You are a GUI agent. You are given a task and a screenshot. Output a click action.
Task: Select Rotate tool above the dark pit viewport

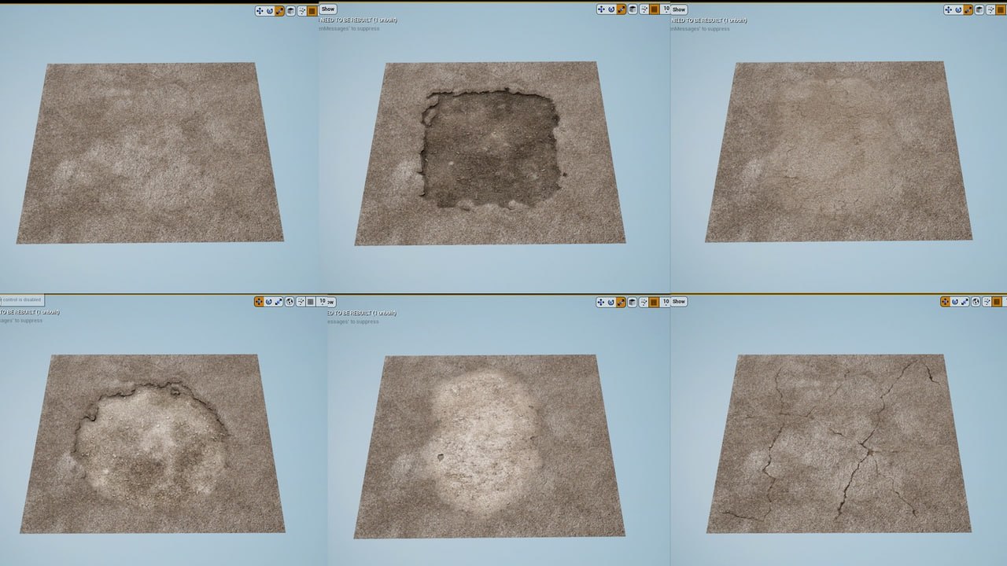611,9
